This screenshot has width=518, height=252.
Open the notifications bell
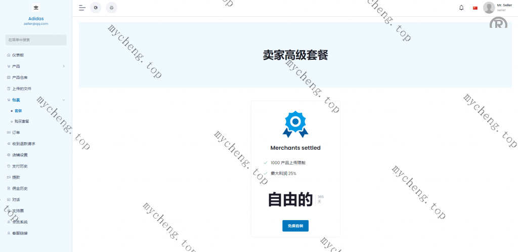(461, 8)
